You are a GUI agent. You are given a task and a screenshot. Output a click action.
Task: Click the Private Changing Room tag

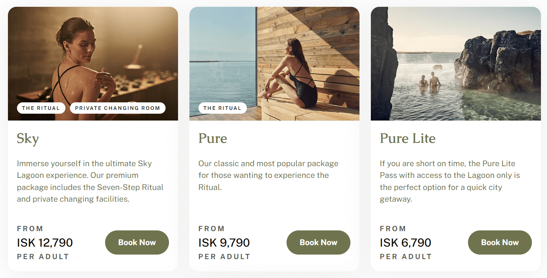point(118,108)
